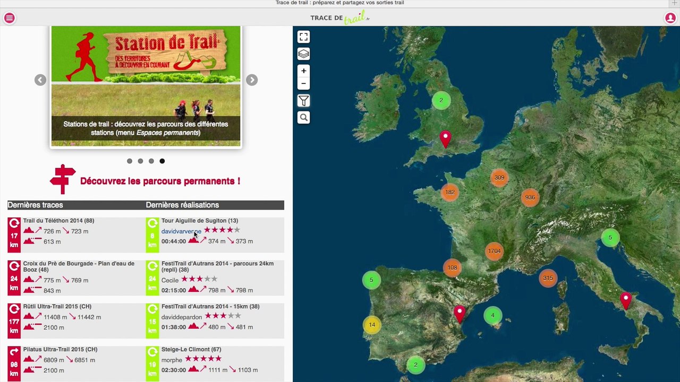Image resolution: width=680 pixels, height=382 pixels.
Task: Open Pilatus Ultra-Trail 2015 trace
Action: coord(60,350)
